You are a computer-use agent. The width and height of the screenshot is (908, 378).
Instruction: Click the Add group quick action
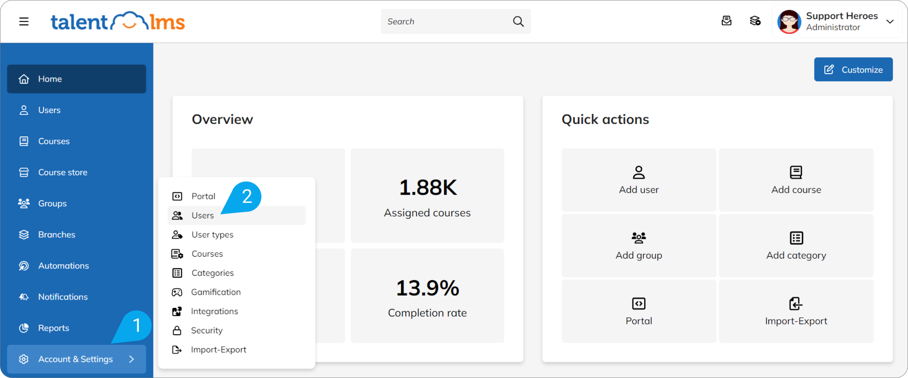[638, 246]
